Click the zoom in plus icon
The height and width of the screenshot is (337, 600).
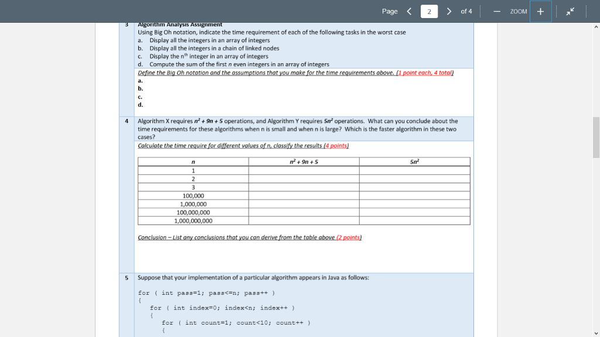point(540,11)
